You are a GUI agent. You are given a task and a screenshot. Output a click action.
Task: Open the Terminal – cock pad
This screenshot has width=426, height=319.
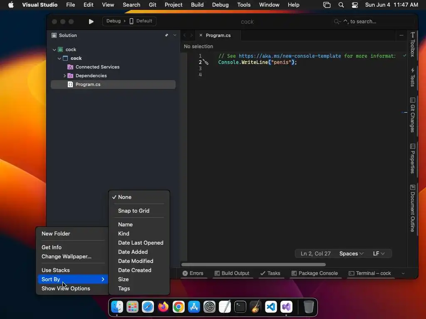pyautogui.click(x=370, y=273)
